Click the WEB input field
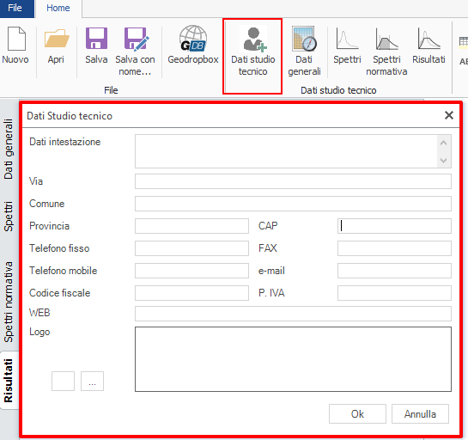Screen dimensions: 468x440 [x=293, y=314]
